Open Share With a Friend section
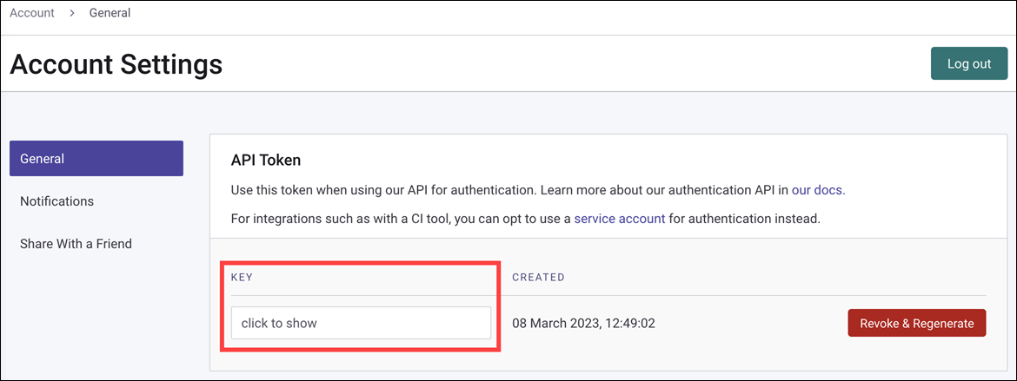 tap(76, 244)
